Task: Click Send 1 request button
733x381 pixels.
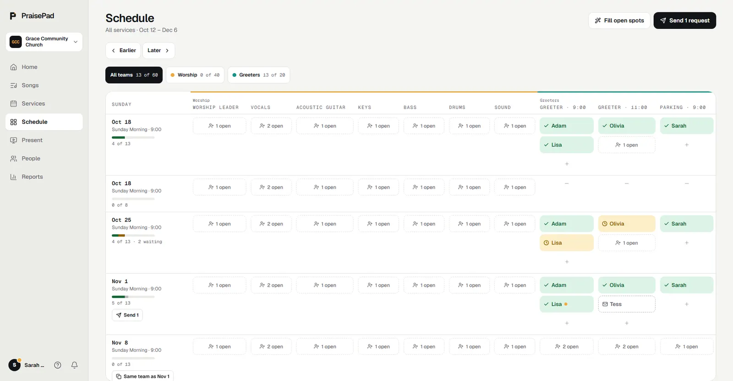Action: (x=684, y=21)
